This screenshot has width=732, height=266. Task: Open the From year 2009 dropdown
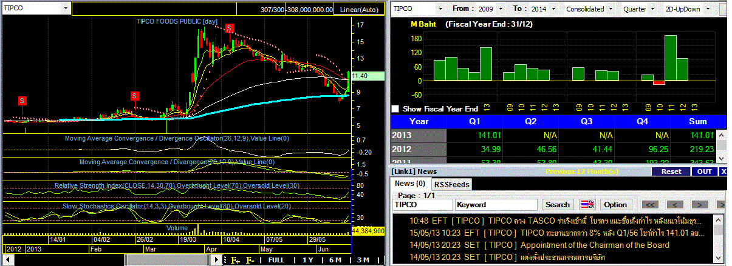click(x=501, y=9)
